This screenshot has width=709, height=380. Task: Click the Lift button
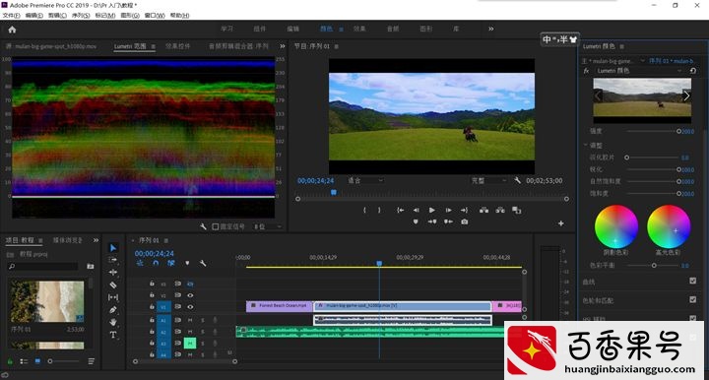point(483,210)
